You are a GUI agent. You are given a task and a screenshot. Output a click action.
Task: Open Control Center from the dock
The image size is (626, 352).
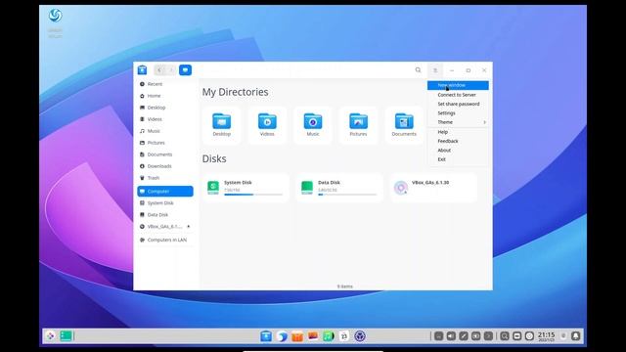(x=360, y=336)
